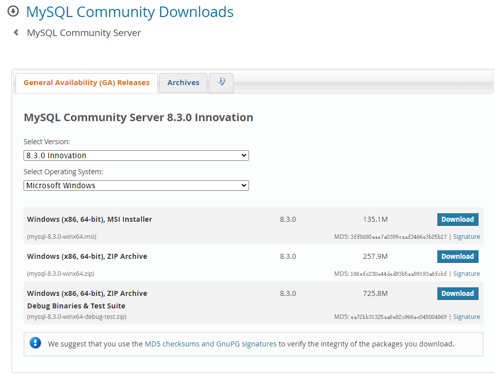The height and width of the screenshot is (376, 495).
Task: Click the 257.9M size value
Action: click(x=375, y=256)
